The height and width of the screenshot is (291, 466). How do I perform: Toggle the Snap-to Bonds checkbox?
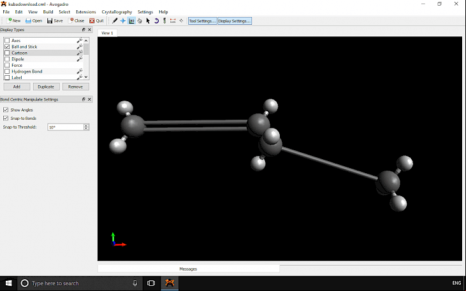(x=6, y=118)
